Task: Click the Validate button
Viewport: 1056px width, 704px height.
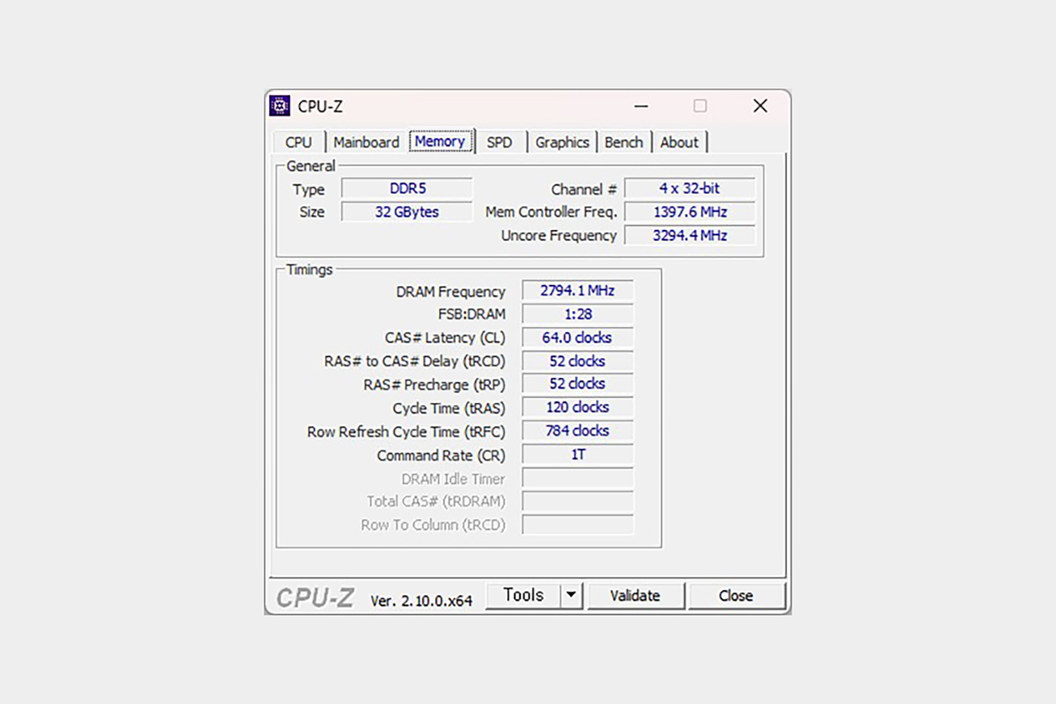Action: (635, 596)
